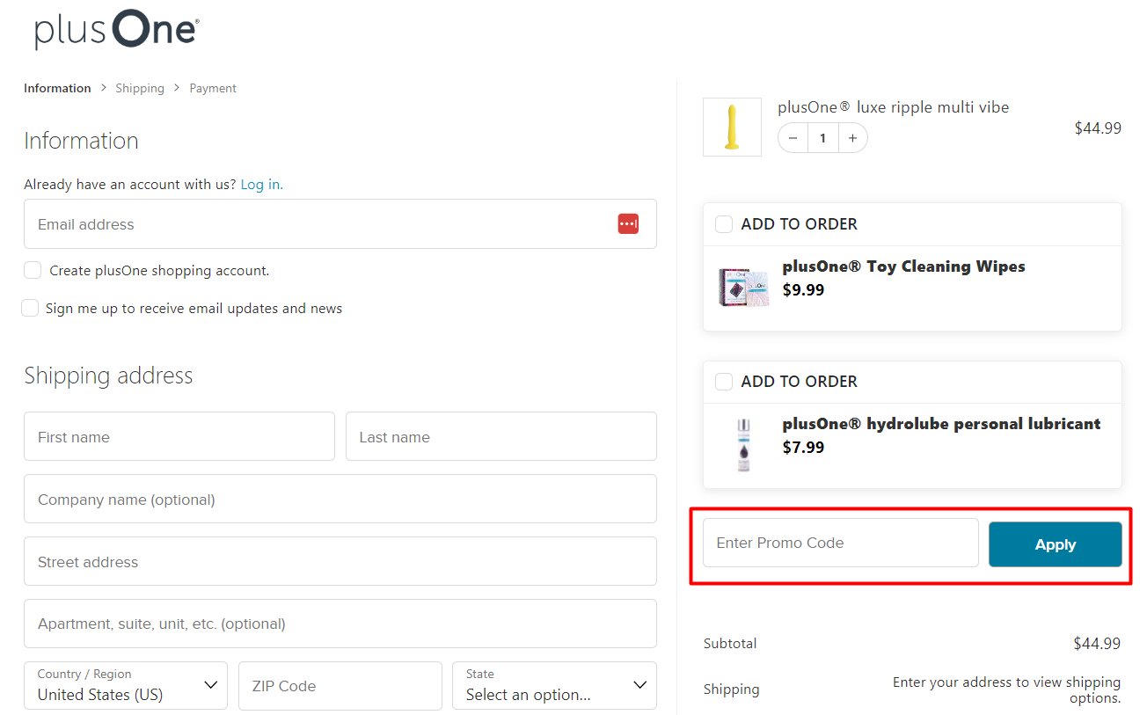Focus the Email address field
The image size is (1147, 715).
point(340,224)
